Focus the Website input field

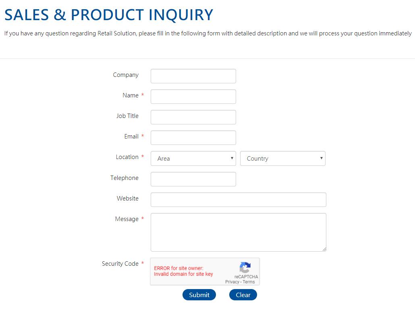(239, 200)
